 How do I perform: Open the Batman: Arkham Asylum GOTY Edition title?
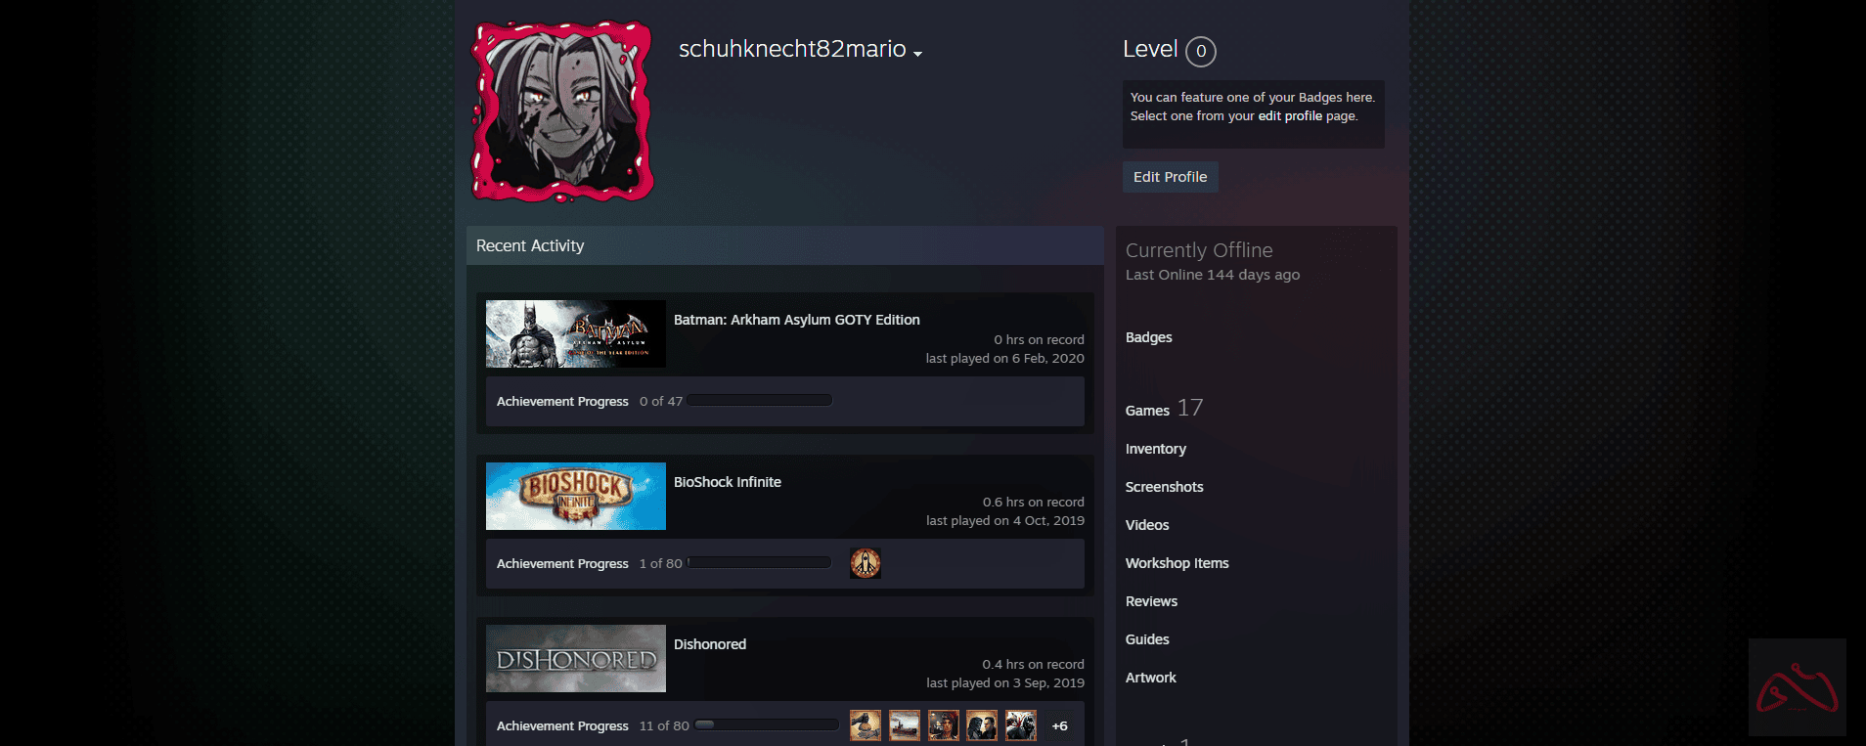tap(797, 320)
